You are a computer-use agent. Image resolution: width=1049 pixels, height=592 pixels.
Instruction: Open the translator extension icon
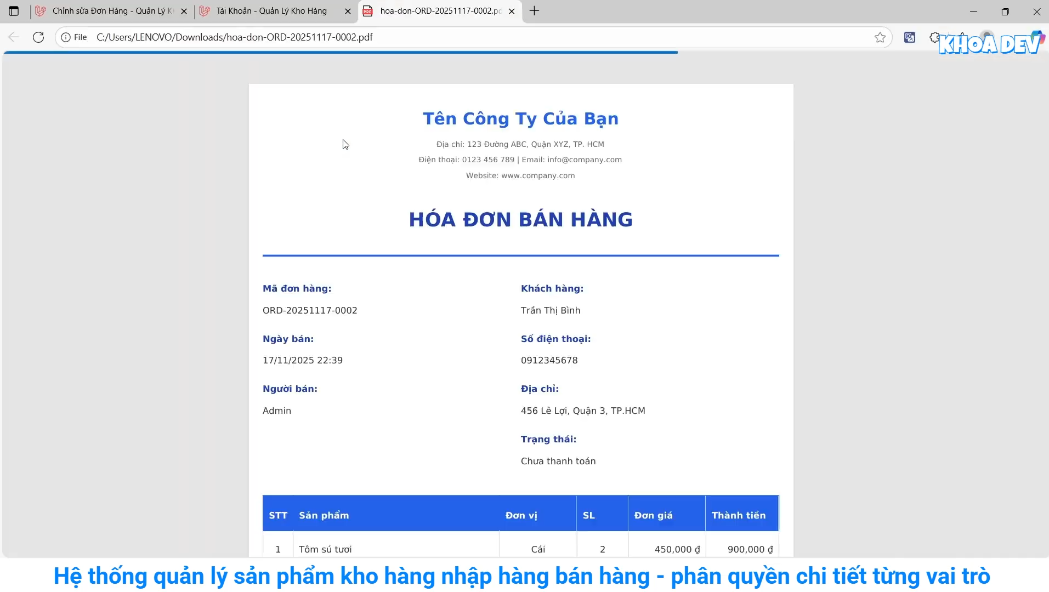pos(910,37)
